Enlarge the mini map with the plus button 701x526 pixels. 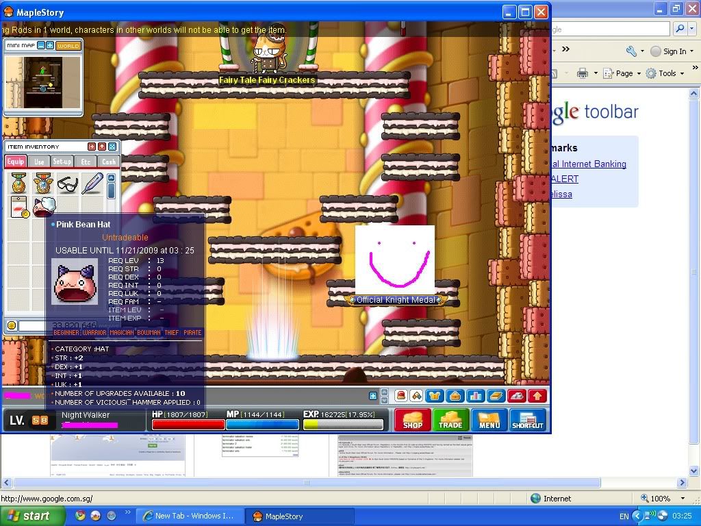[x=49, y=46]
